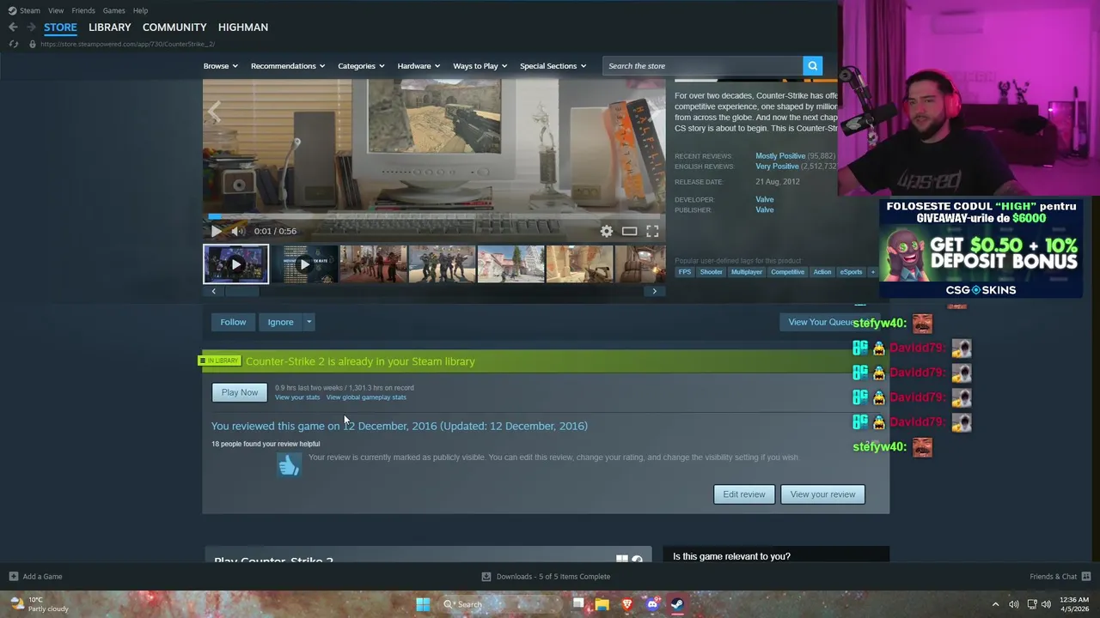Toggle theater mode on video player

(x=629, y=231)
